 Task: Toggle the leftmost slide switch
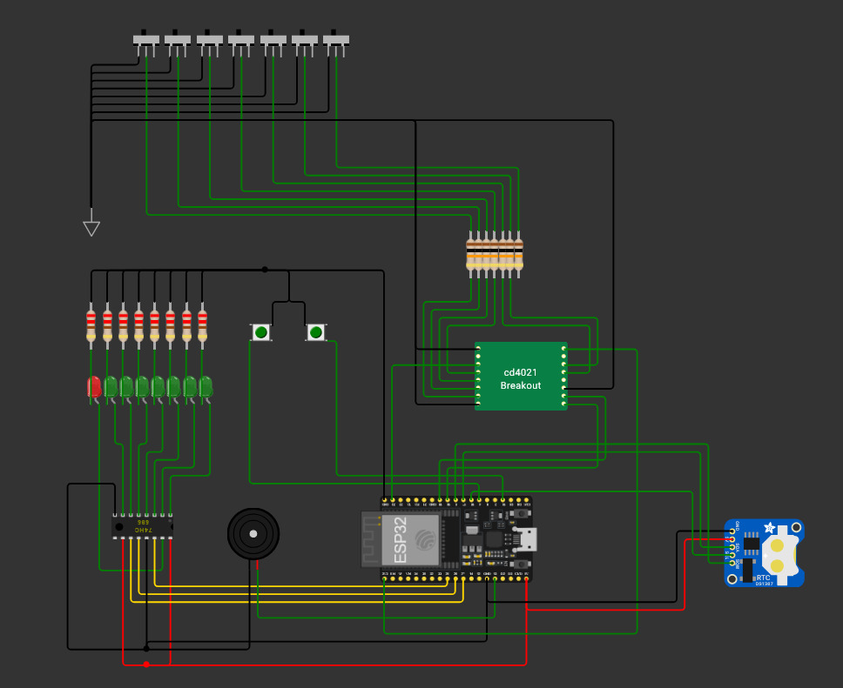146,43
